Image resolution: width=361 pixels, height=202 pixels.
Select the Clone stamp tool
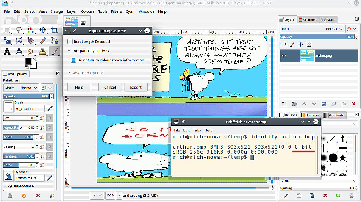coord(43,51)
